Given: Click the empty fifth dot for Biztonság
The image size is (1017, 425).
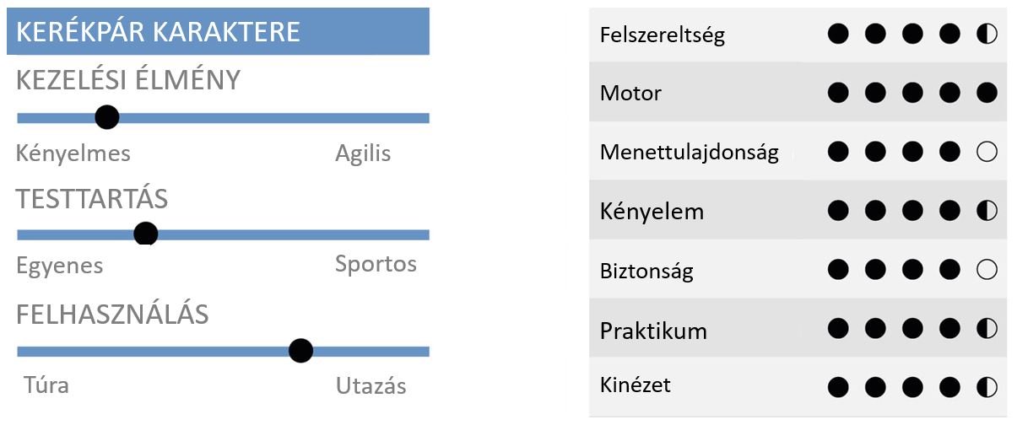Looking at the screenshot, I should point(987,270).
